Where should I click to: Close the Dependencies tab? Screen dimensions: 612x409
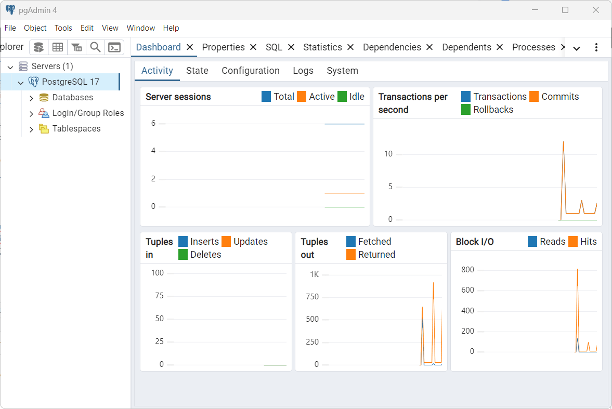click(x=429, y=47)
